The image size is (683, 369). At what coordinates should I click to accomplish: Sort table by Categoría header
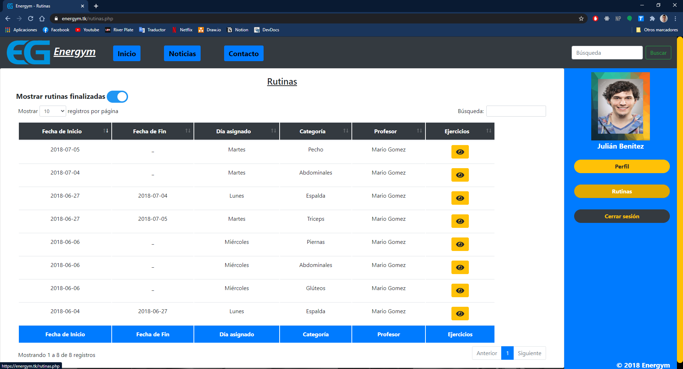(x=316, y=131)
